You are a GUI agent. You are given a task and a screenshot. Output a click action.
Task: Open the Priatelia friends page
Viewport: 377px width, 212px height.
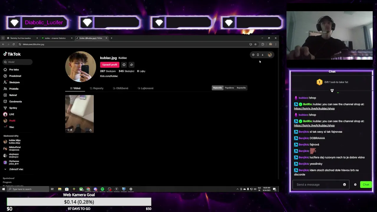coord(11,89)
